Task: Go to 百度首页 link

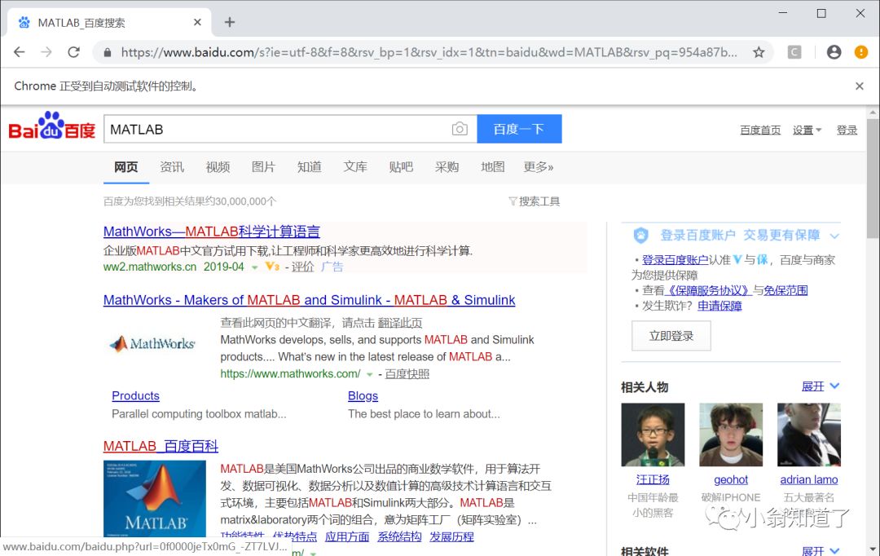Action: [760, 130]
